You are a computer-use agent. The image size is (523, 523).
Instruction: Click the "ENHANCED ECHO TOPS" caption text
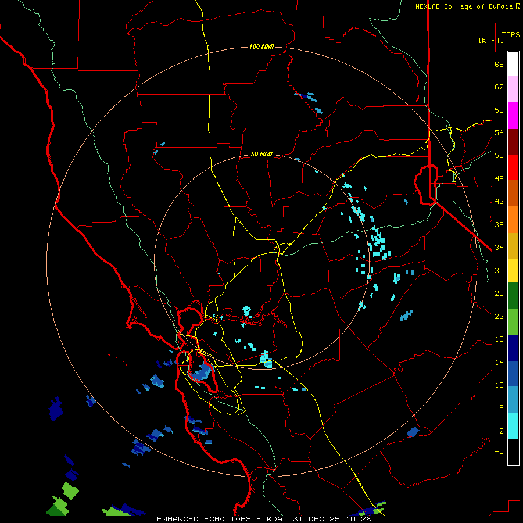204,519
